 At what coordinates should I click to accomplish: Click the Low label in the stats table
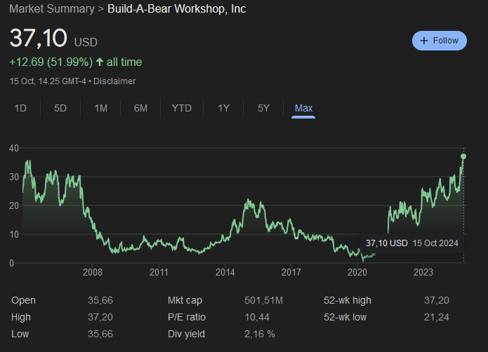click(20, 334)
